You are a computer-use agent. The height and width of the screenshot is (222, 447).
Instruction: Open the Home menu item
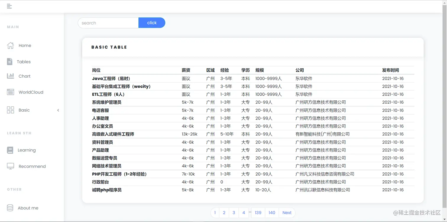coord(25,45)
